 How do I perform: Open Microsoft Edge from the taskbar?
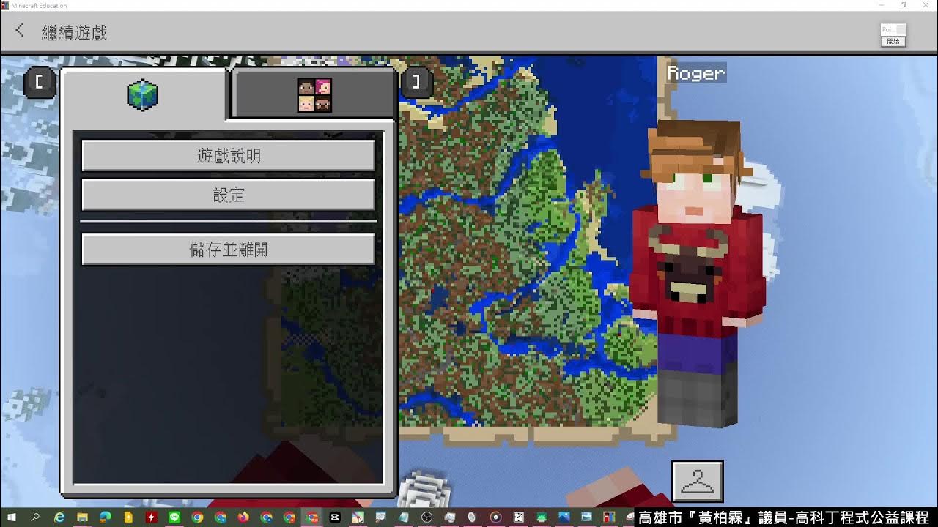pyautogui.click(x=105, y=517)
